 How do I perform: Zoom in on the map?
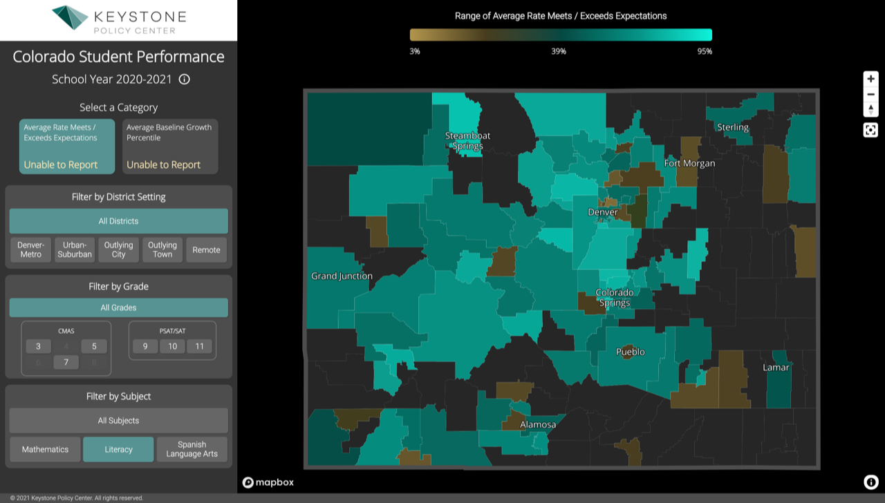pos(870,79)
